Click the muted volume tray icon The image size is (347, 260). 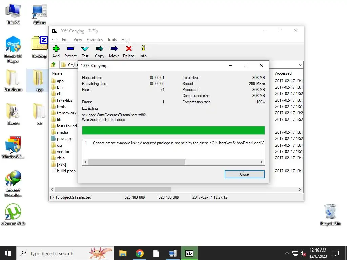tap(303, 254)
